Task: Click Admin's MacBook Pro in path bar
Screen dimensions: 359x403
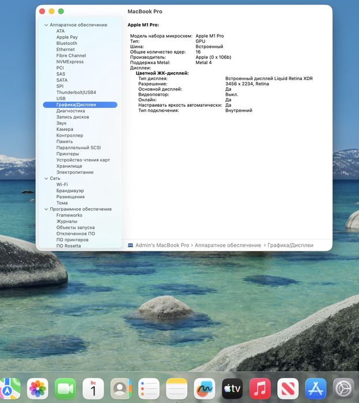Action: point(162,245)
